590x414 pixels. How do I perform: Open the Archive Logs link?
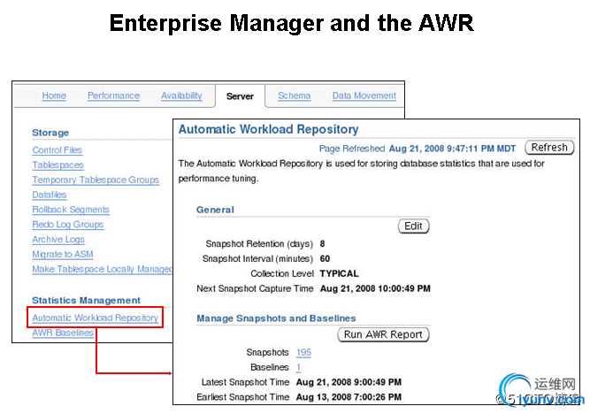[x=58, y=240]
